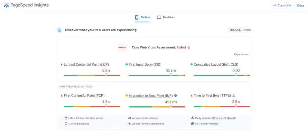
Task: Click the experimental flask icon next to TTFB
Action: (233, 95)
